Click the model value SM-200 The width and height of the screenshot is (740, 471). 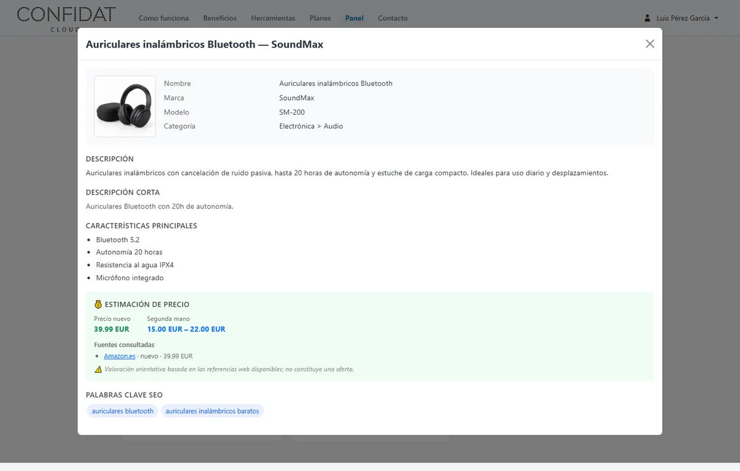pos(292,112)
